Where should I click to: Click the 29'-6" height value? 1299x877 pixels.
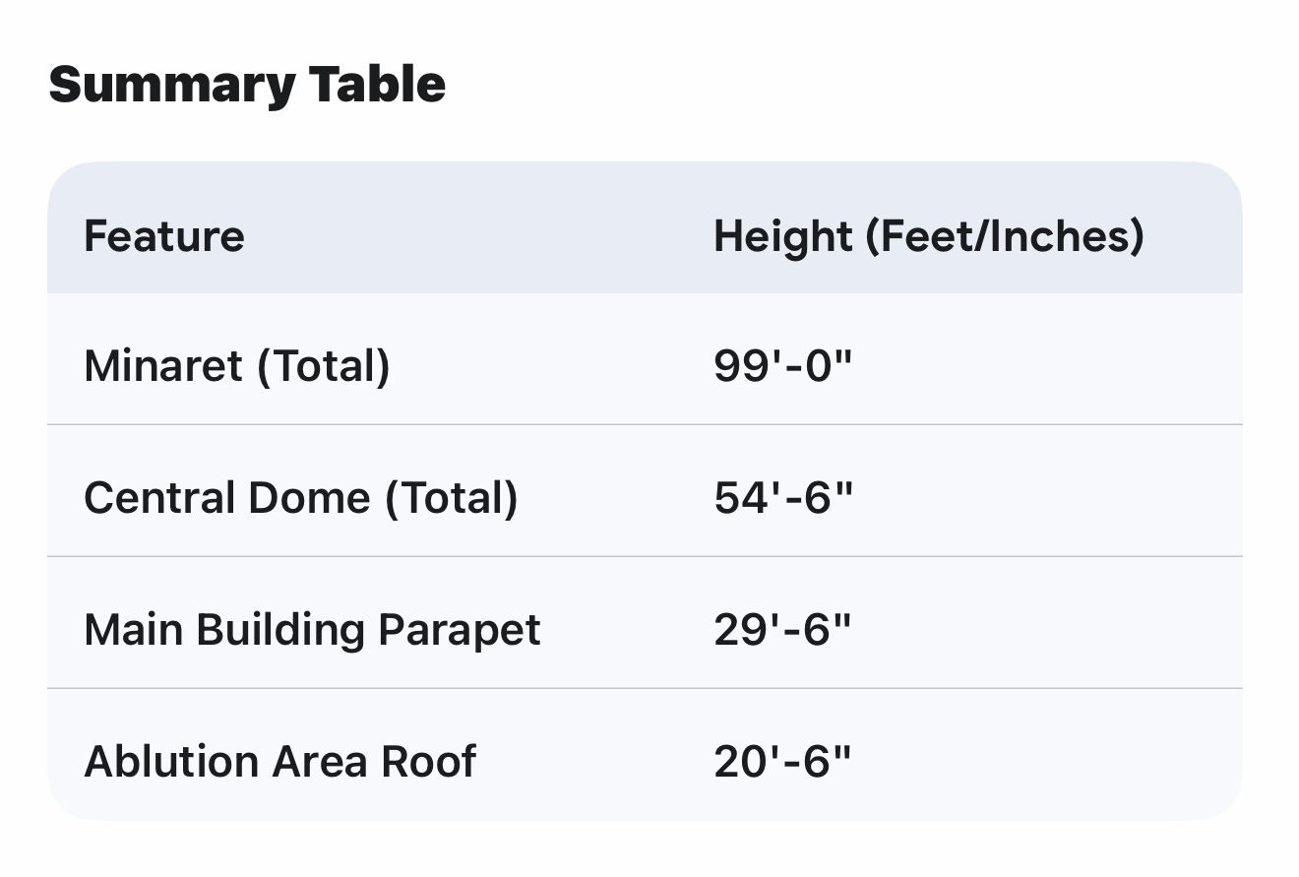click(782, 630)
